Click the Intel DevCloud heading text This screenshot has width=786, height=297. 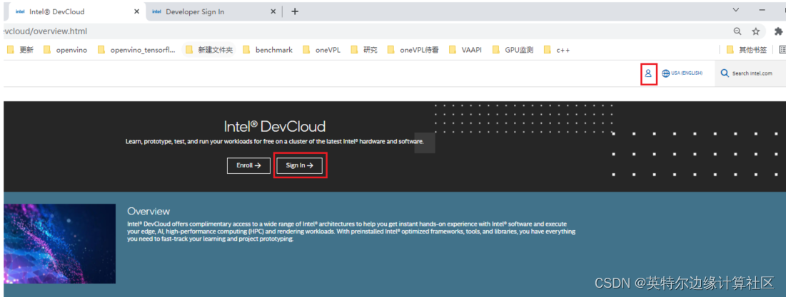[275, 126]
